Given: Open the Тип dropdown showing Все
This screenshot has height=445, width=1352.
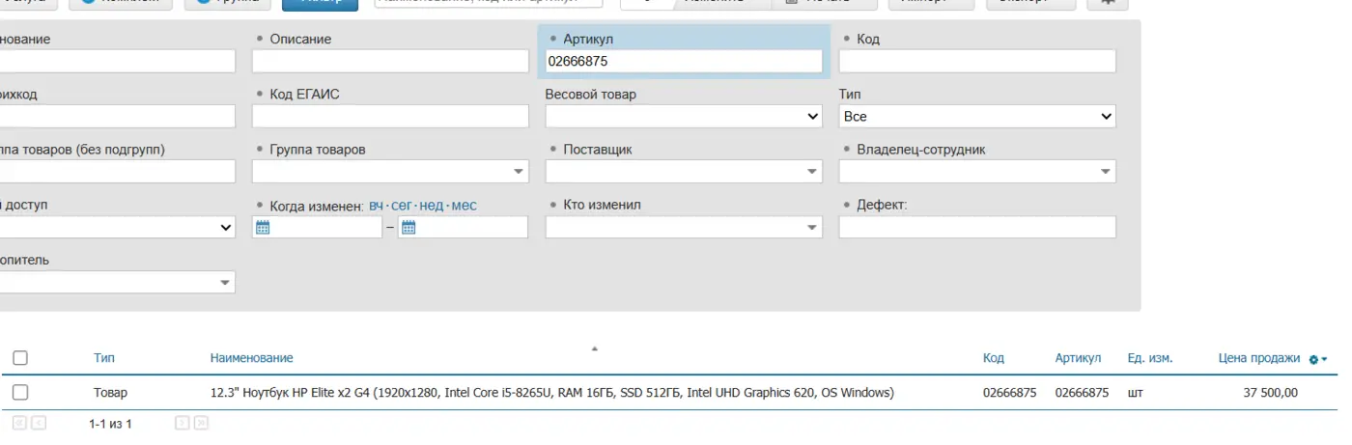Looking at the screenshot, I should [977, 116].
